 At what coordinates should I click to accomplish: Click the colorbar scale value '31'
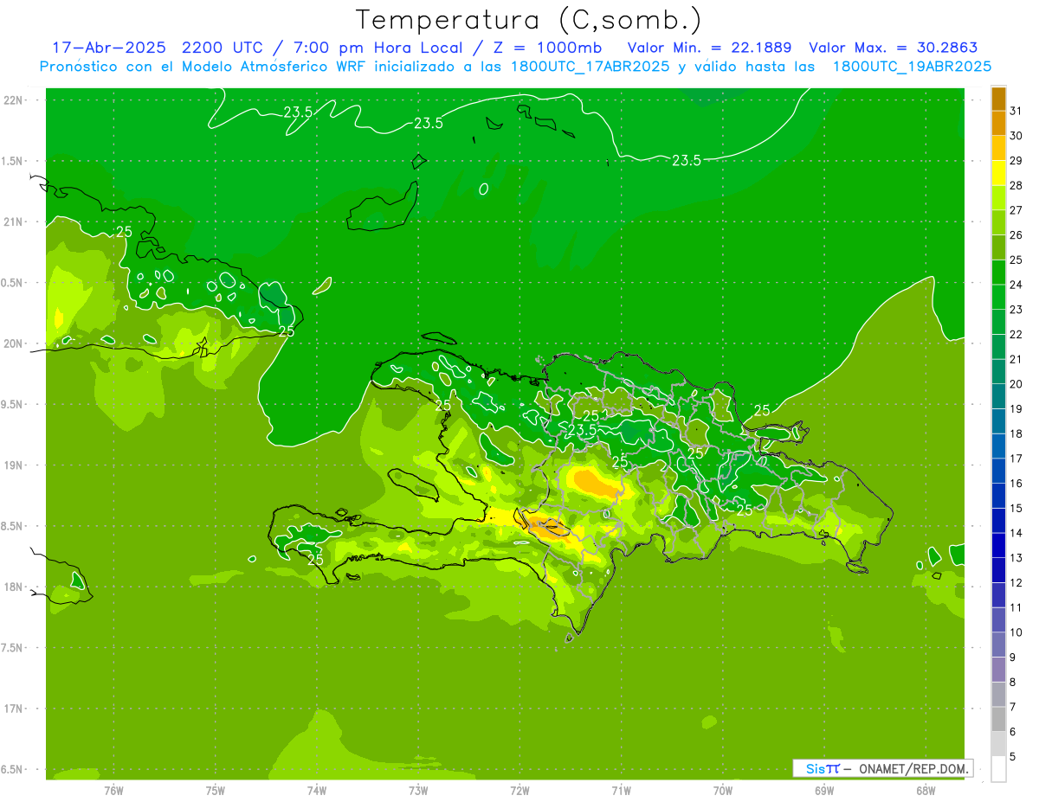click(x=1016, y=111)
